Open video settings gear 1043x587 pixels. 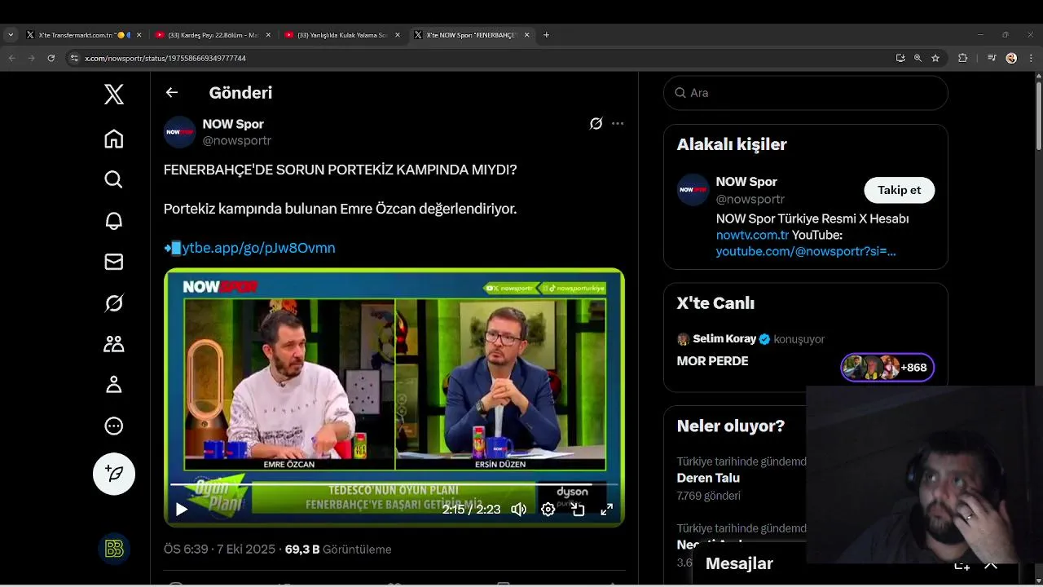(548, 510)
